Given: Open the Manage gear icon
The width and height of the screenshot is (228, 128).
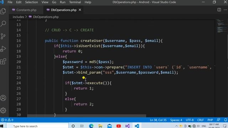Looking at the screenshot, I should coord(3,111).
